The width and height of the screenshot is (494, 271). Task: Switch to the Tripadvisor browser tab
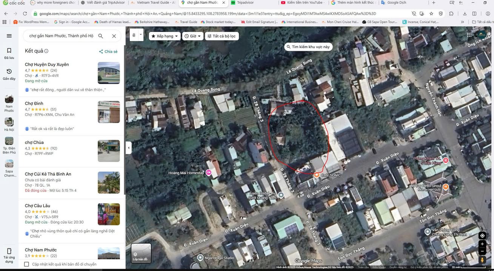click(245, 3)
